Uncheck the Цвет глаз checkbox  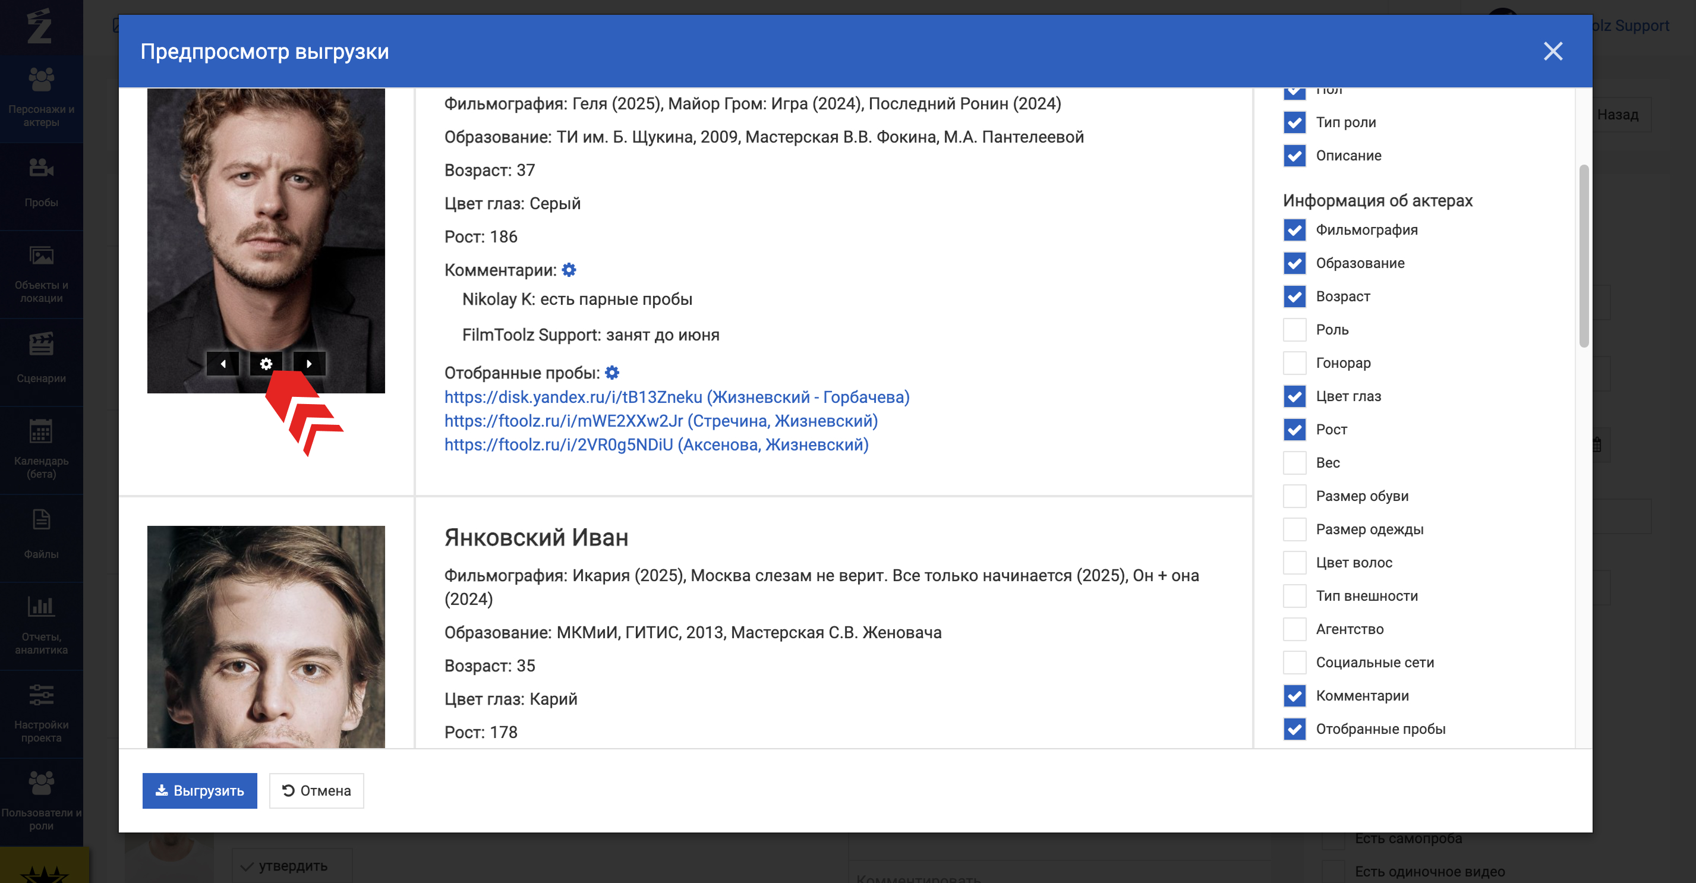[x=1294, y=396]
